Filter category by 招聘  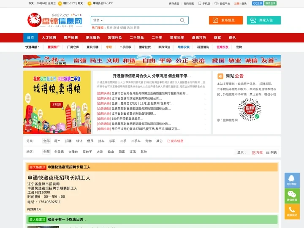[x=68, y=141]
